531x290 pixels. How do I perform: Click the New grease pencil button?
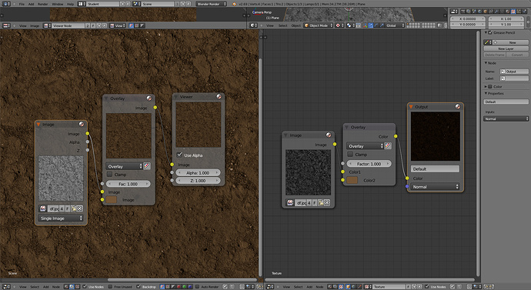[511, 42]
